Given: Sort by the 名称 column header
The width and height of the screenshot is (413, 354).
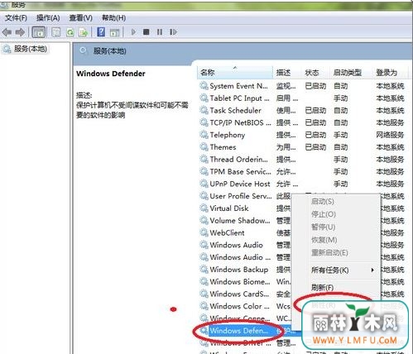Looking at the screenshot, I should pos(235,72).
